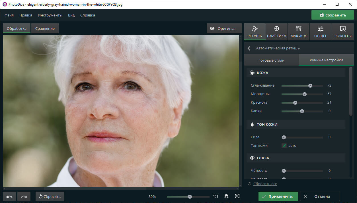Viewport: 357px width, 203px height.
Task: Click the green Применить button
Action: 278,196
